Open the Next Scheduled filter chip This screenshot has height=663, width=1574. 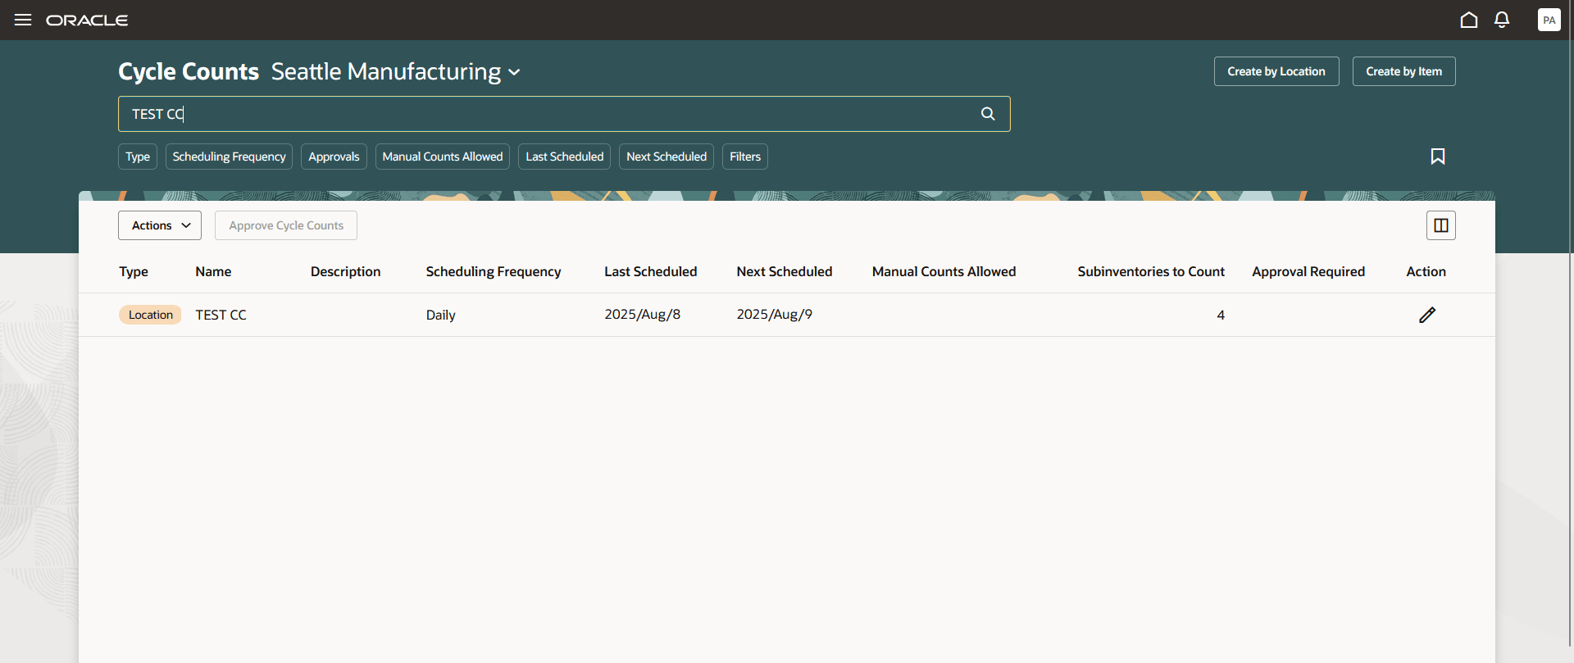click(666, 157)
